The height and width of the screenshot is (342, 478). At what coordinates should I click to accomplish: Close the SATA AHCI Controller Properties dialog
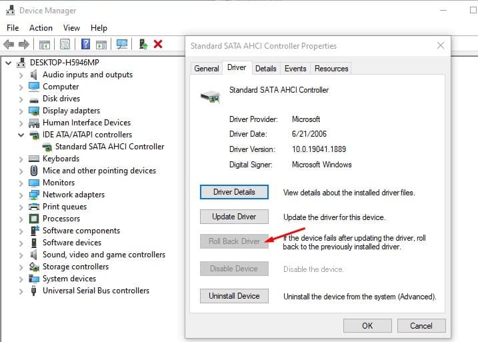(441, 46)
